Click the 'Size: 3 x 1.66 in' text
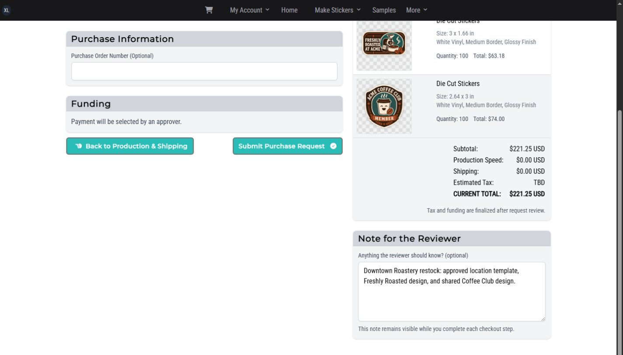This screenshot has height=355, width=623. coord(455,33)
